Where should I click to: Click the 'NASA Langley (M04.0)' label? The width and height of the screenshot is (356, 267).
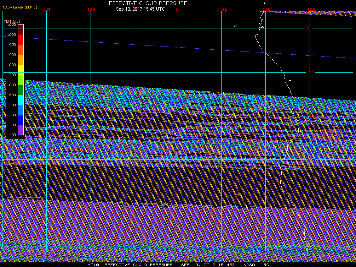click(20, 7)
